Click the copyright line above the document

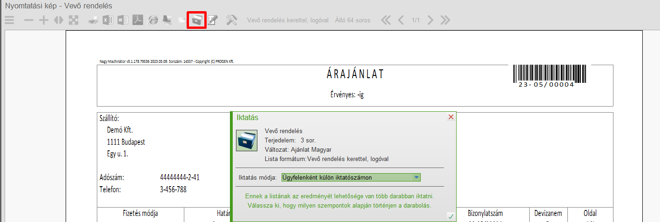(x=167, y=61)
